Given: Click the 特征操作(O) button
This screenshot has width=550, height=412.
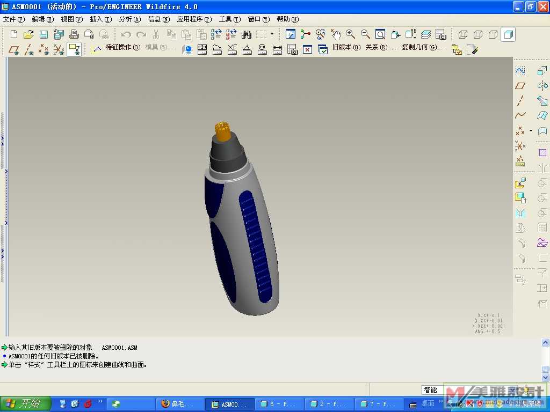Looking at the screenshot, I should (122, 48).
